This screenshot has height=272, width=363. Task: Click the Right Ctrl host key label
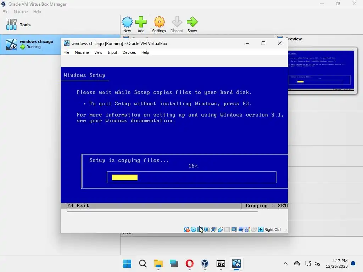(273, 229)
